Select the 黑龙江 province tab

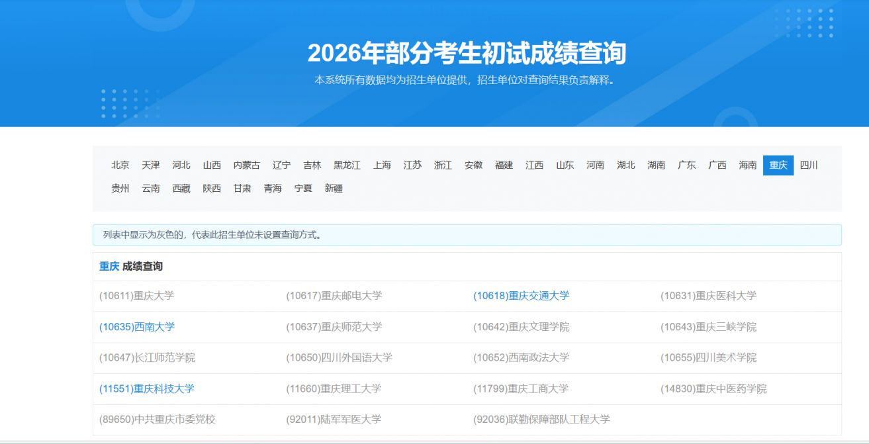coord(347,165)
